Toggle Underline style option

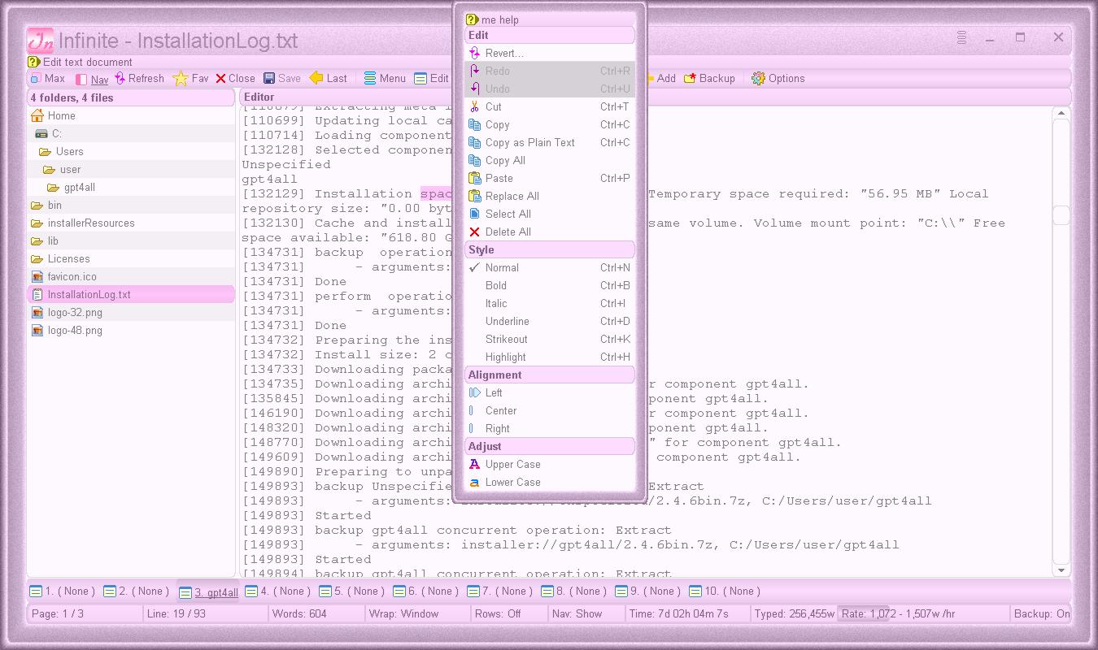[x=550, y=321]
